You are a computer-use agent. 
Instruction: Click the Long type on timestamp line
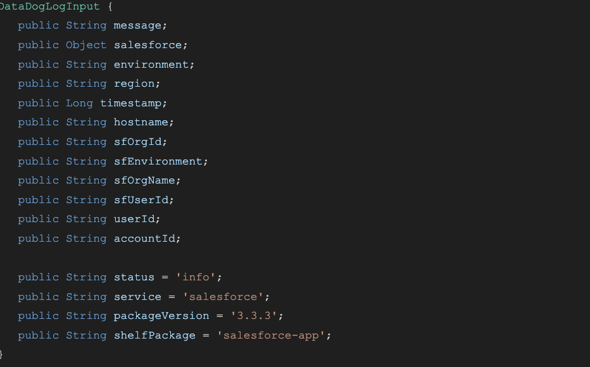click(x=79, y=103)
